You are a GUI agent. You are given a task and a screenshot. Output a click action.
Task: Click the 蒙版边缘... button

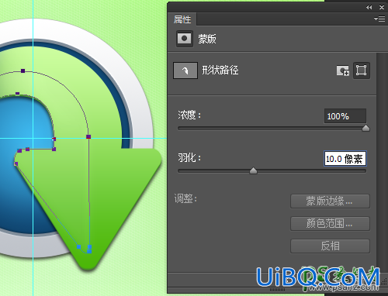tap(330, 201)
